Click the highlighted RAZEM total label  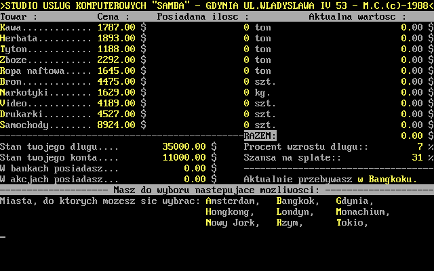260,135
